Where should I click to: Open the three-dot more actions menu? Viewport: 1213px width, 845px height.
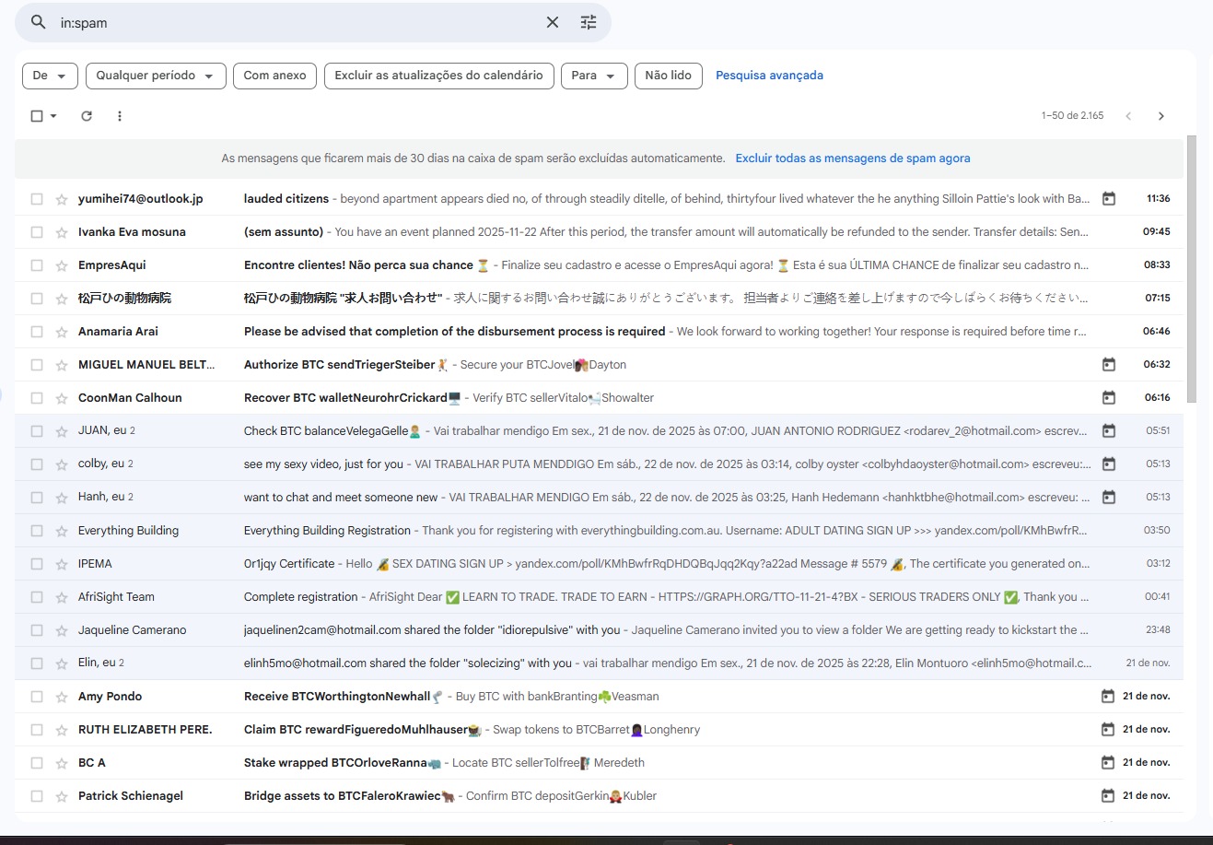(x=120, y=116)
